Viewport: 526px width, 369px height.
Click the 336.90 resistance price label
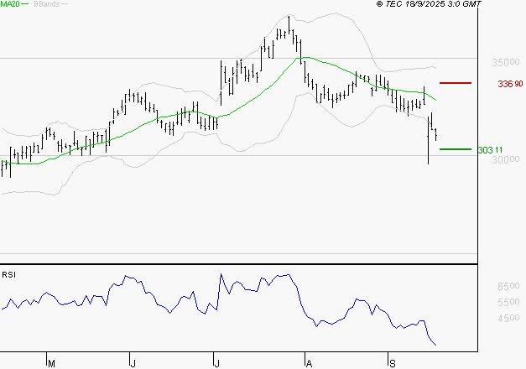tap(510, 84)
